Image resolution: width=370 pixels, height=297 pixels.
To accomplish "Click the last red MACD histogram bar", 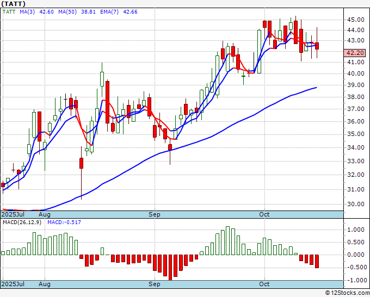I will [x=317, y=261].
